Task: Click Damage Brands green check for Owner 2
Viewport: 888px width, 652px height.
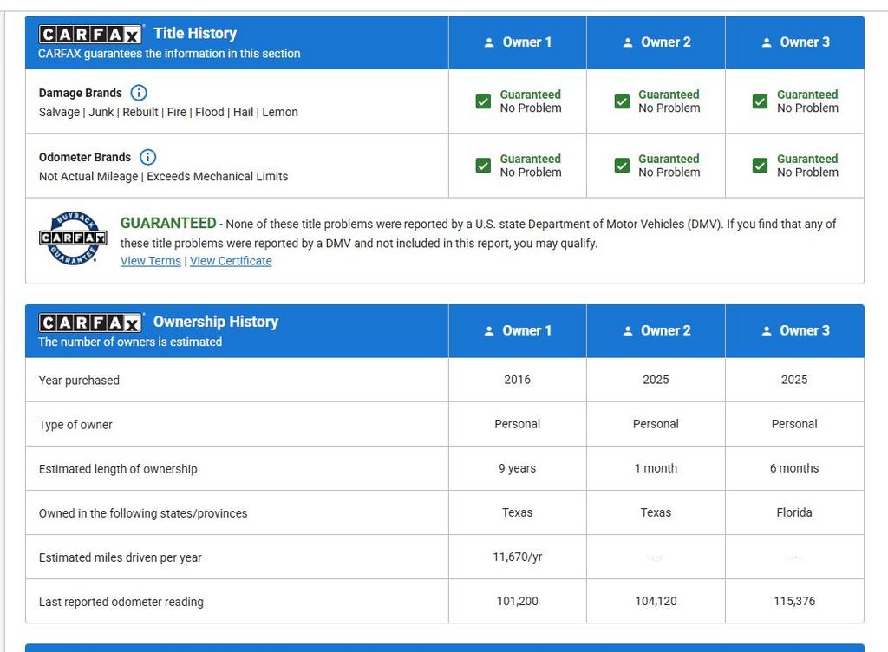Action: coord(622,101)
